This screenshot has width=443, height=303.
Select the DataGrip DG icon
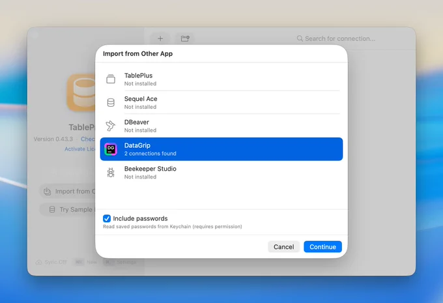[111, 149]
